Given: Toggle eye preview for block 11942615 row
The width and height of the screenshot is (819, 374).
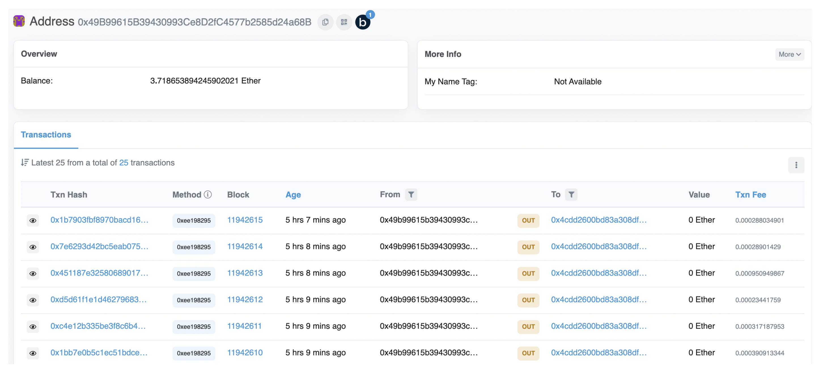Looking at the screenshot, I should (33, 220).
